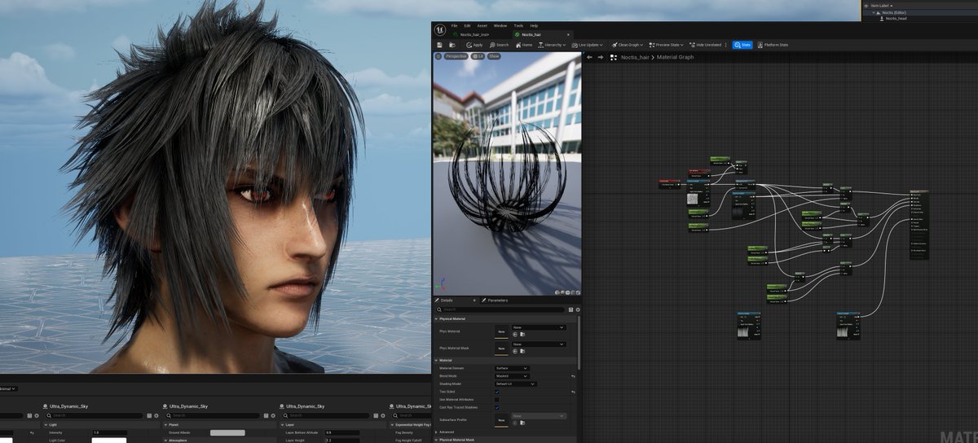Image resolution: width=978 pixels, height=443 pixels.
Task: Navigate forward in the material graph
Action: pos(601,57)
